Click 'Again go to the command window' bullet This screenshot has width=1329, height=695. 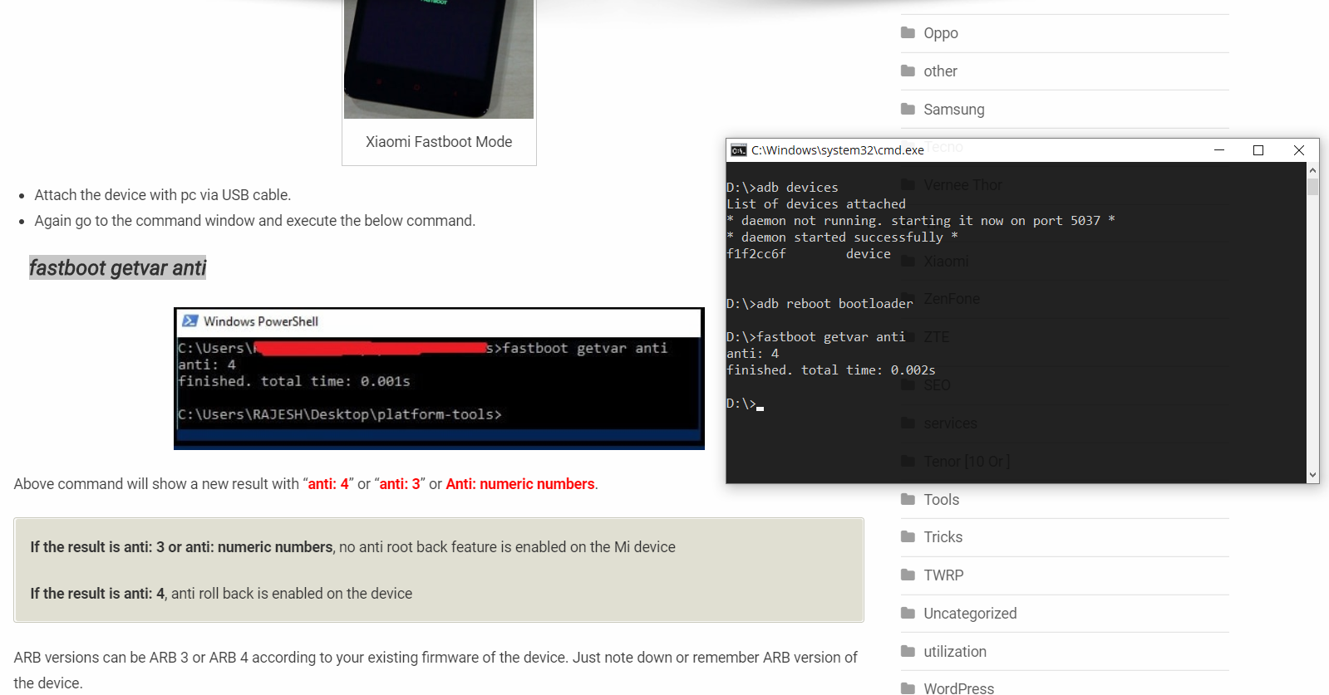255,221
